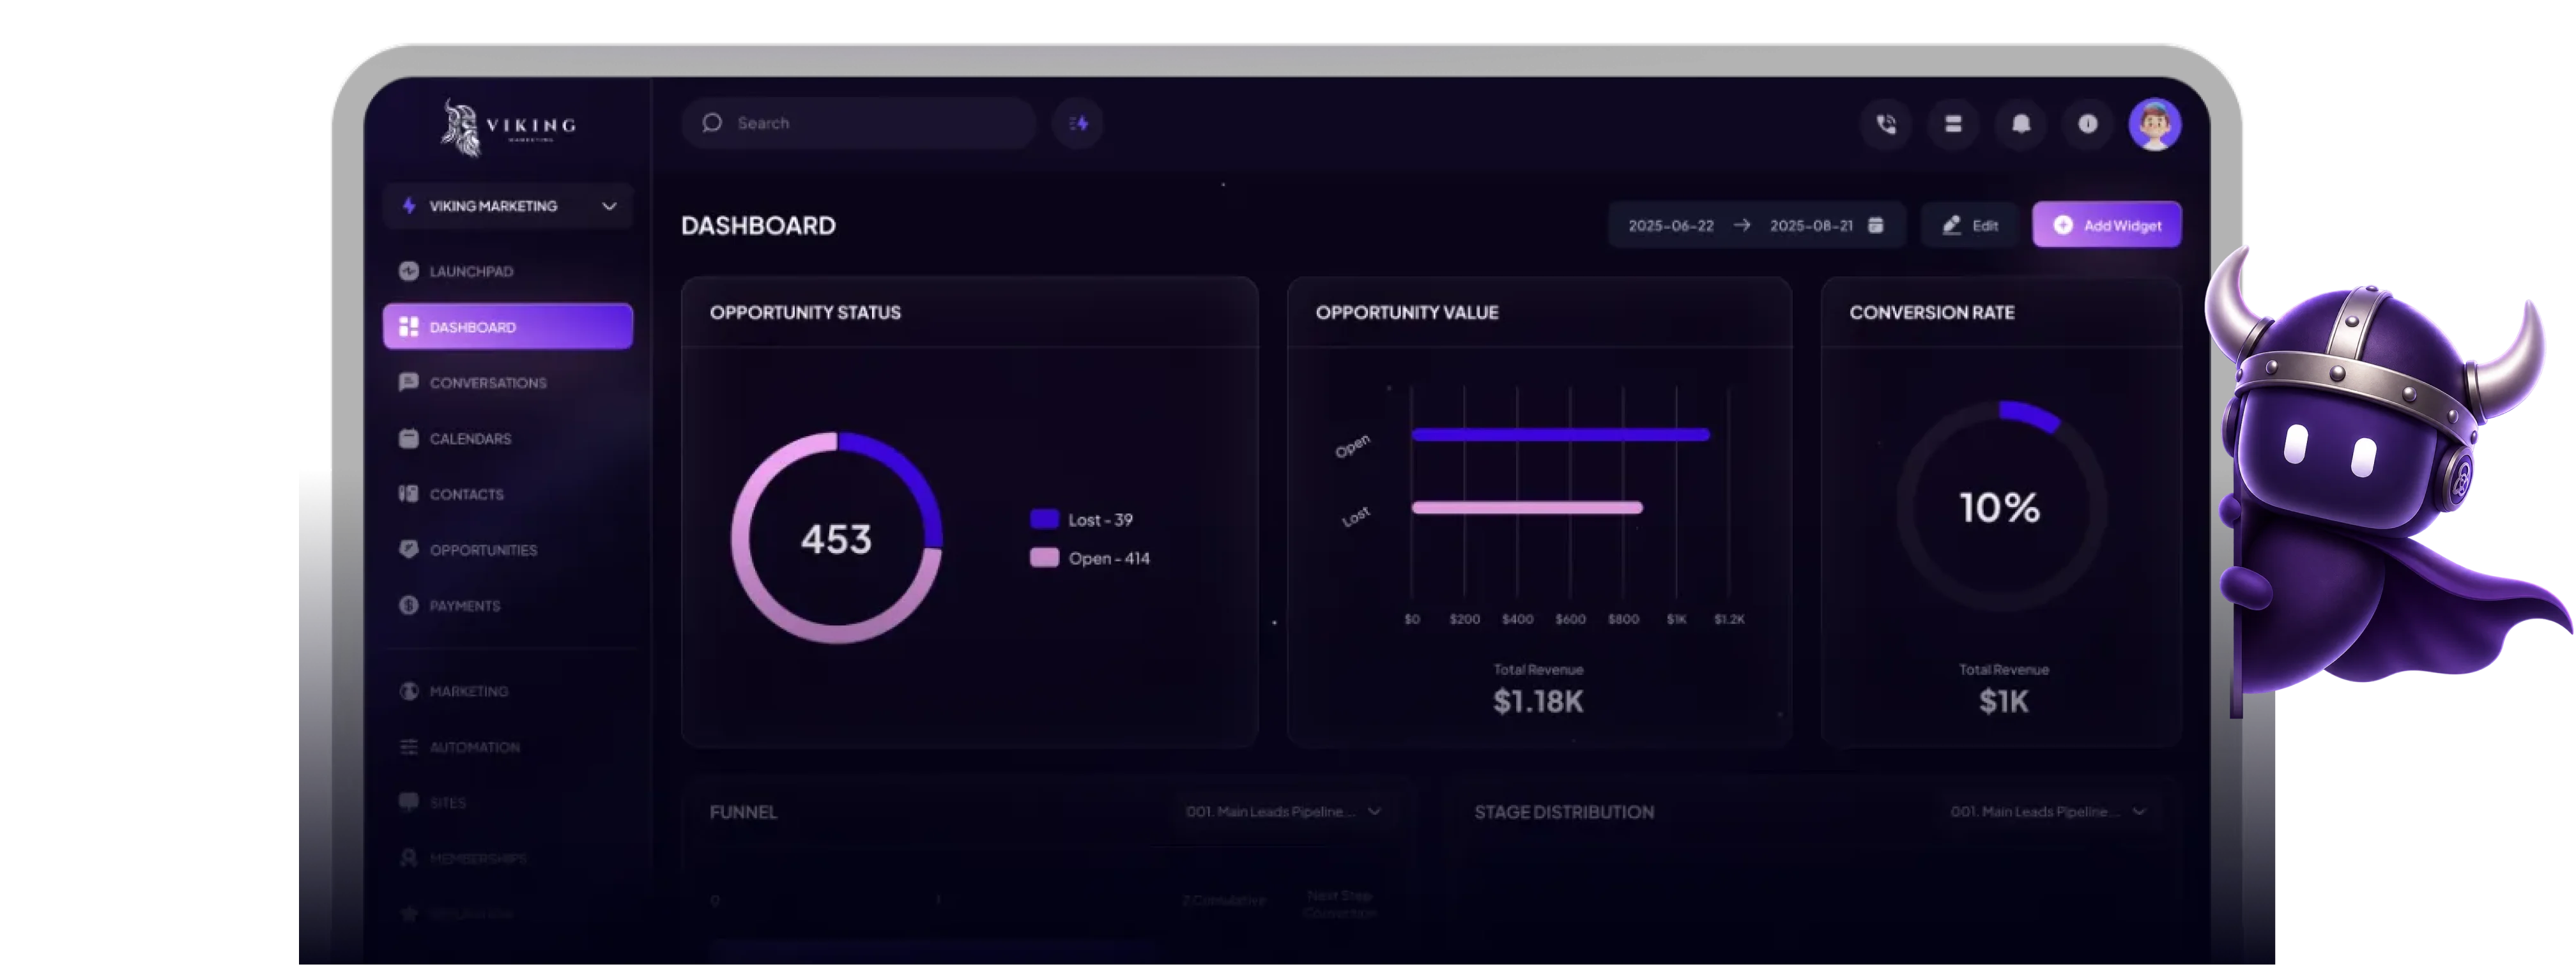Click the calendar icon in date range
Image resolution: width=2576 pixels, height=977 pixels.
[x=1876, y=225]
